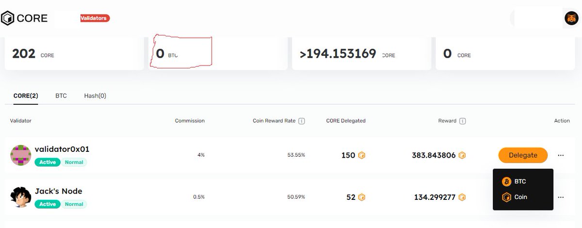Switch to the CORE(2) tab

pyautogui.click(x=26, y=96)
